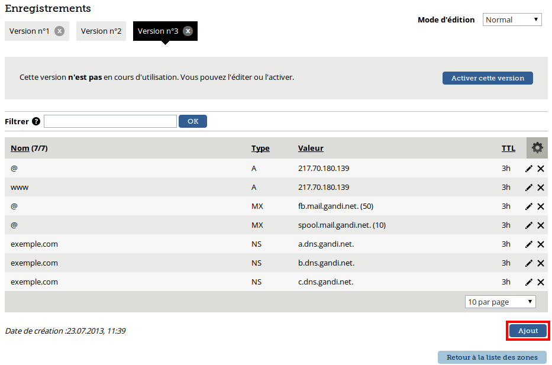Open the Mode d'édition dropdown
The height and width of the screenshot is (365, 552).
[512, 20]
